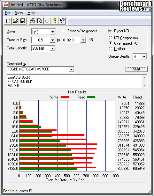Expand the Drive dropdown list
This screenshot has height=196, width=154.
click(52, 32)
